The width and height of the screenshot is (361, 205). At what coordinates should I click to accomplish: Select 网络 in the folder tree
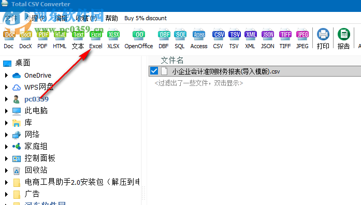(32, 135)
